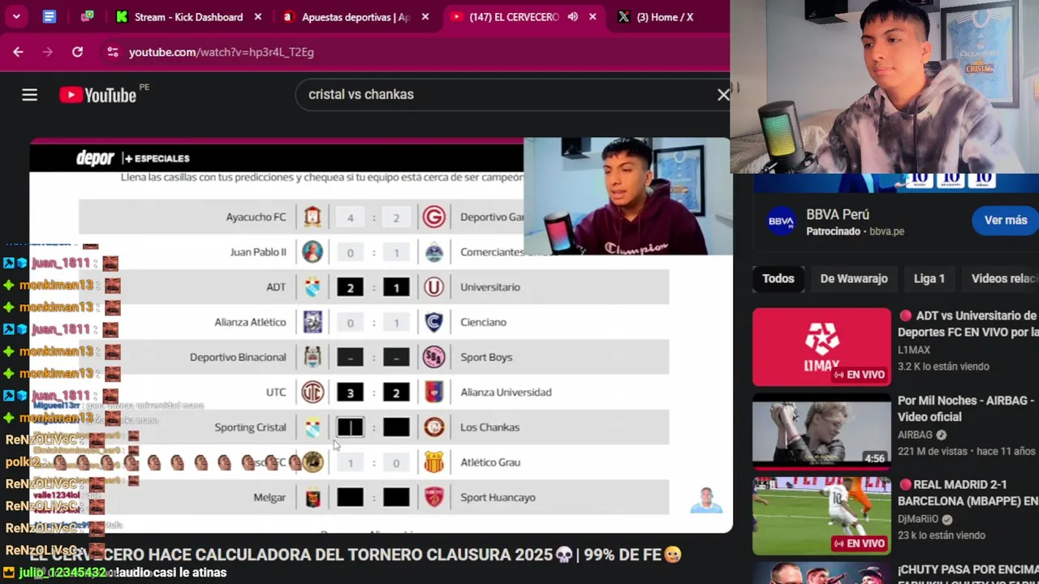Open the ADT vs Universitario de Deportes video title
The height and width of the screenshot is (584, 1039).
click(x=968, y=324)
